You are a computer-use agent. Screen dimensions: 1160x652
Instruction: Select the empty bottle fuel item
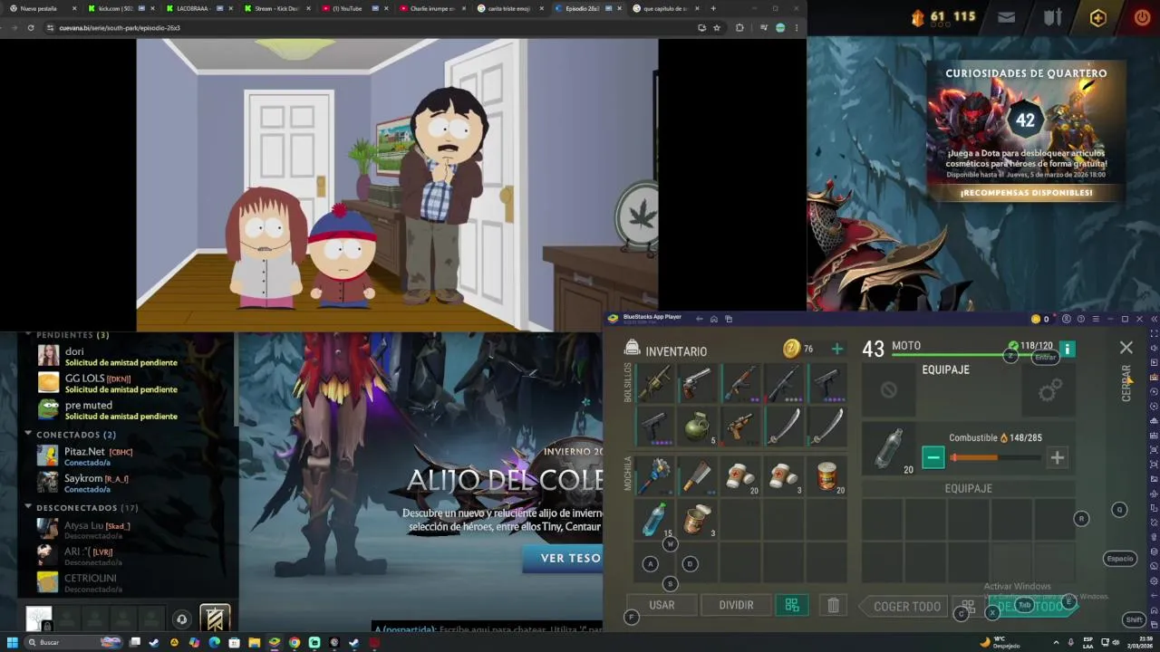click(890, 449)
